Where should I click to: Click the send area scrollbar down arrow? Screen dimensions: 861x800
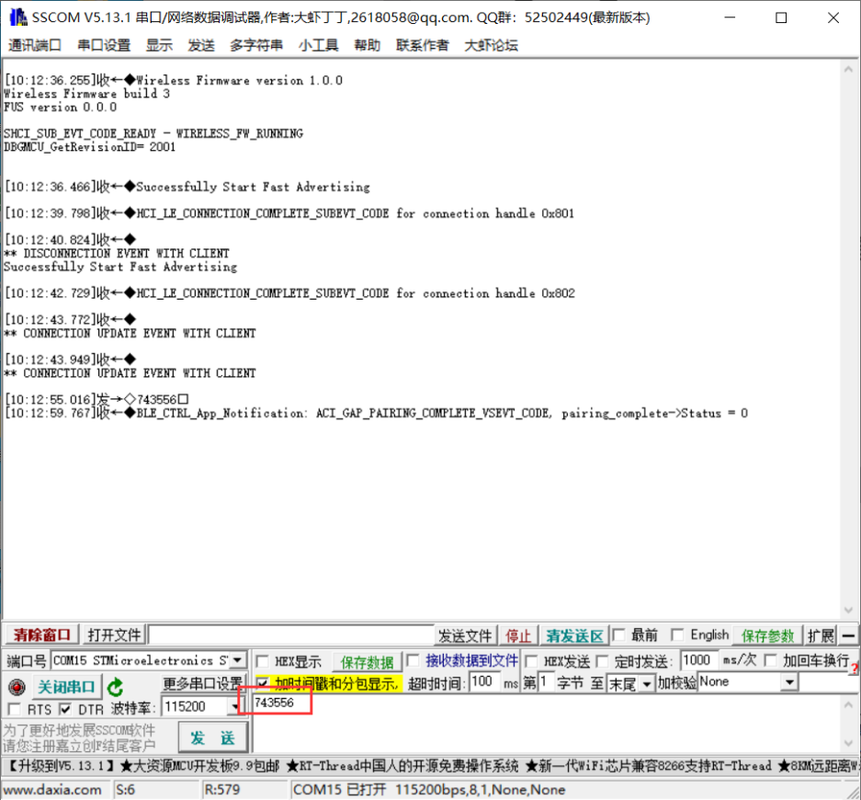tap(848, 743)
